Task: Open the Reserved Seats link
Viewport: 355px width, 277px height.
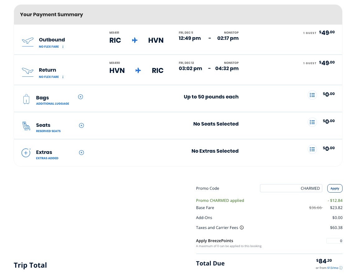Action: pos(48,131)
